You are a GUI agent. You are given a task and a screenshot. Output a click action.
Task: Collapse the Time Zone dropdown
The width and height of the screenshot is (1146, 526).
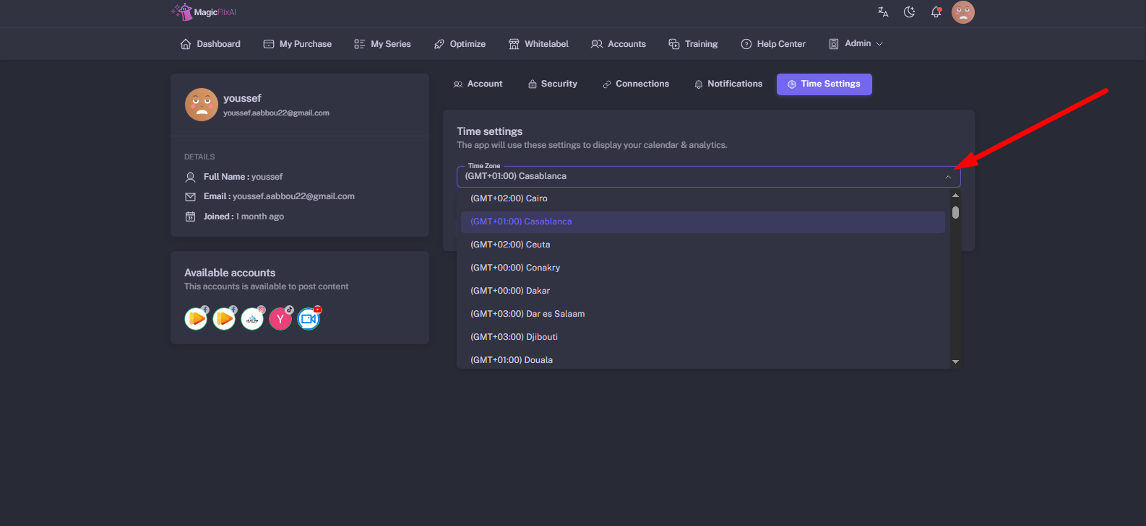point(947,177)
